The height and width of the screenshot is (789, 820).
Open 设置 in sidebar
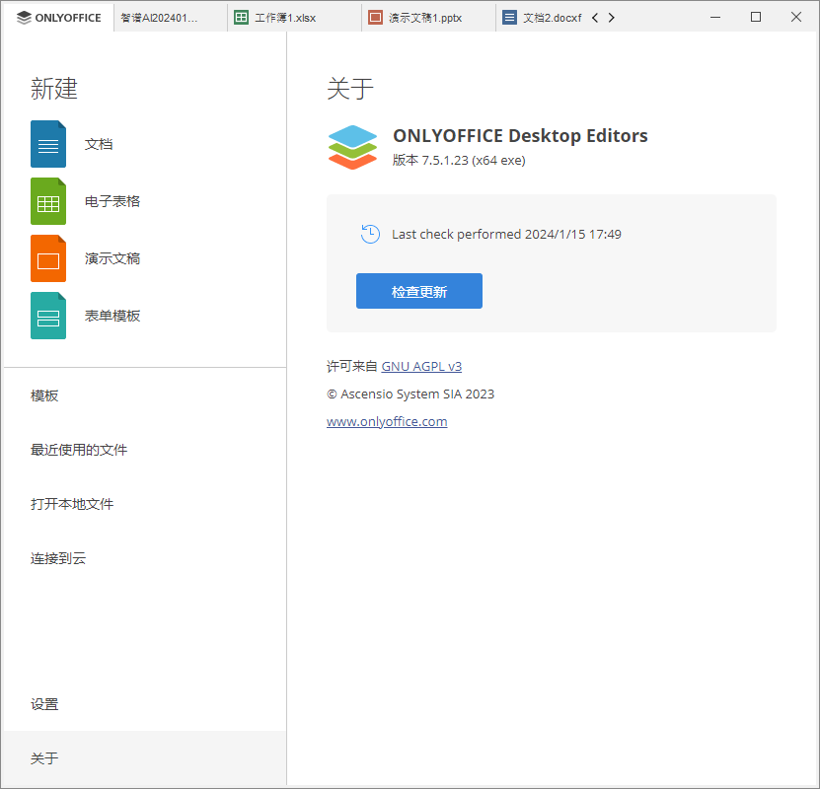click(x=145, y=704)
